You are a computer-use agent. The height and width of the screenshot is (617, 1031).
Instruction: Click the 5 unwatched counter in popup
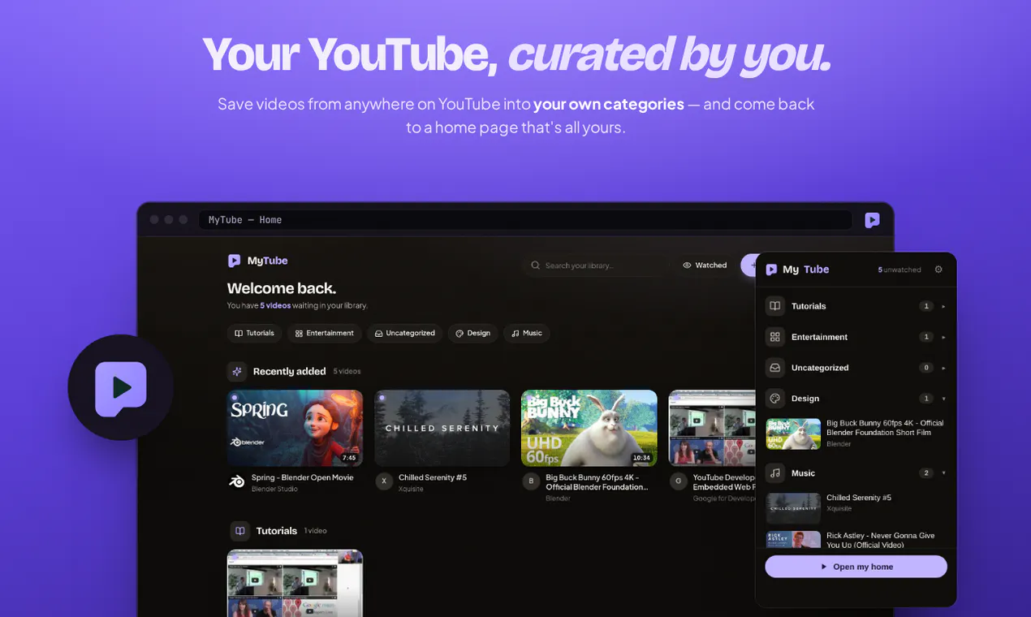(899, 270)
